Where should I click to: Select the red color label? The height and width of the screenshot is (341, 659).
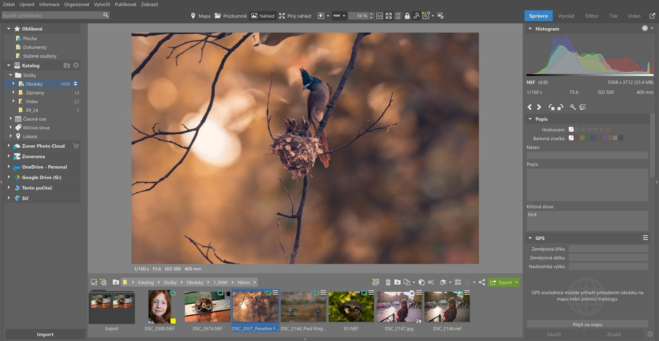[x=577, y=138]
